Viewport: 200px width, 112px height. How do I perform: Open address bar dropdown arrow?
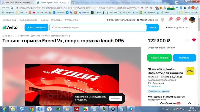point(139,8)
